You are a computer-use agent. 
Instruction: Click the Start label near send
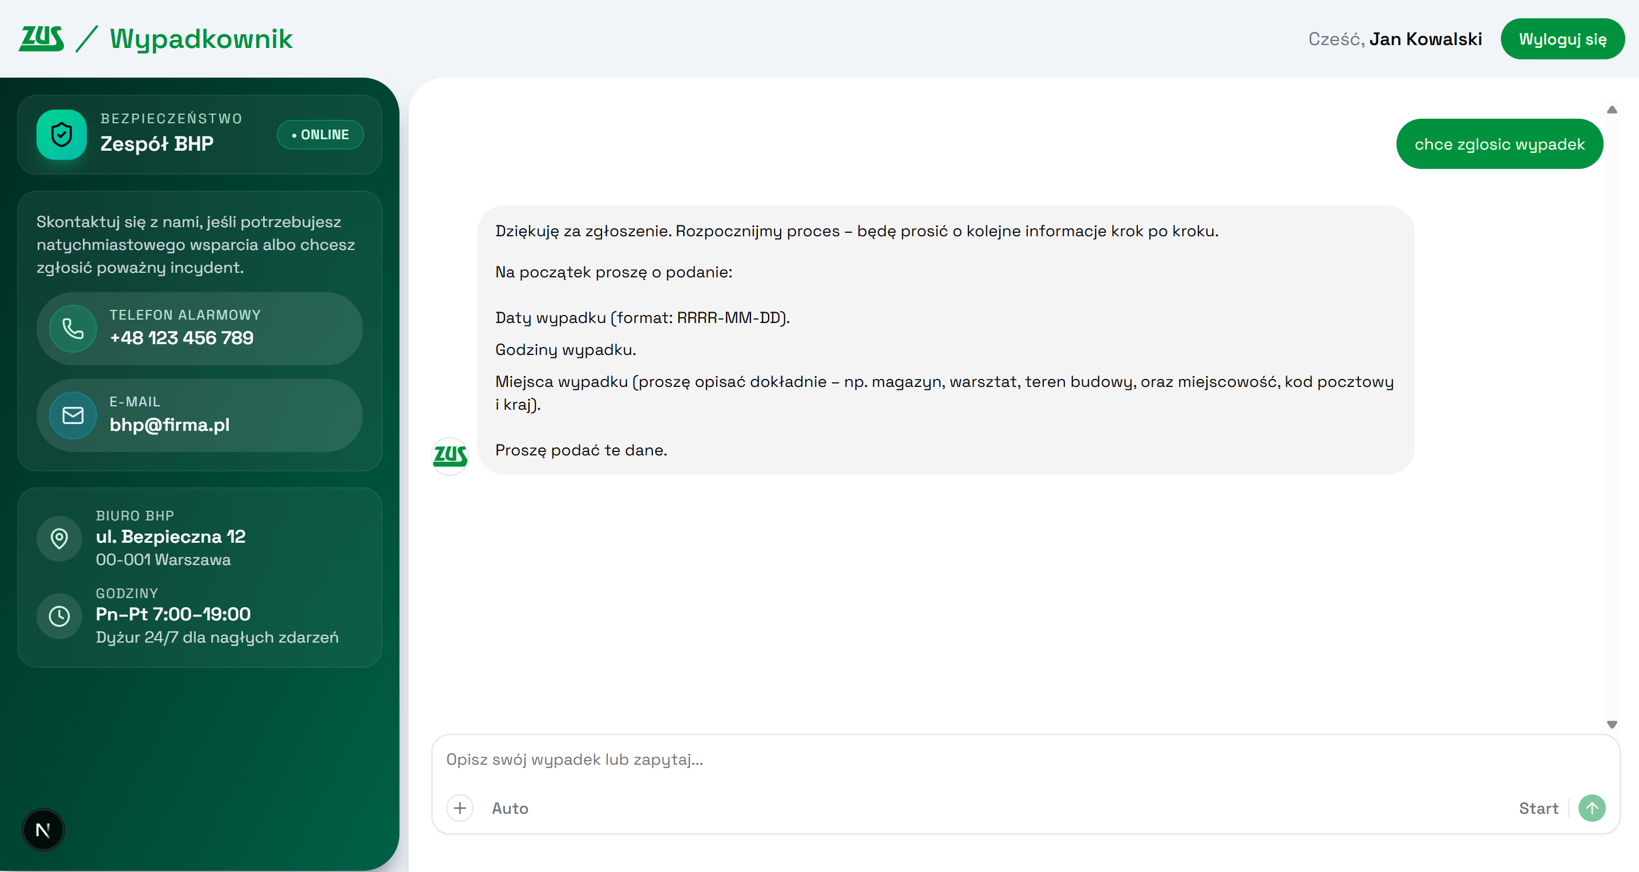pyautogui.click(x=1538, y=808)
